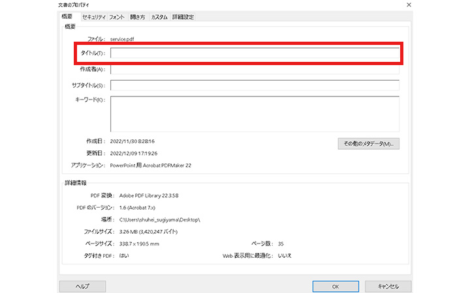Click PowerPoint 用 Acrobat PDFMaker 22 text
470x293 pixels.
point(151,165)
